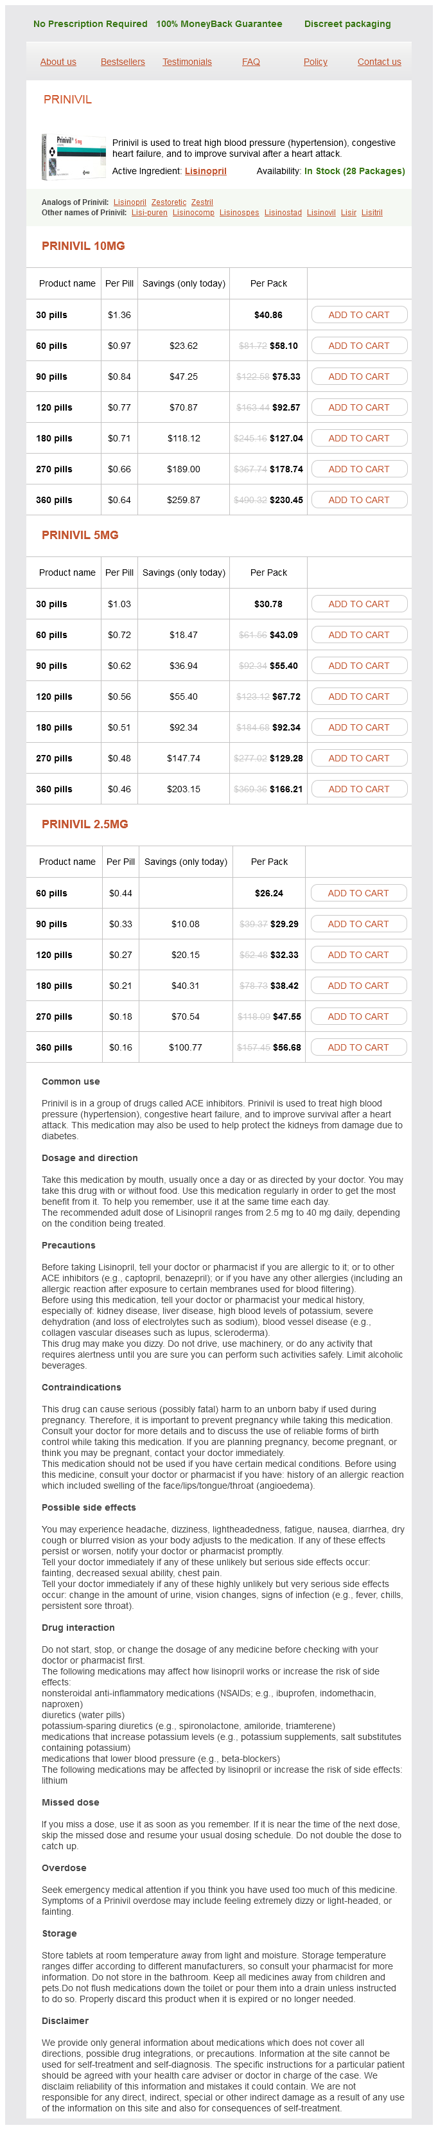
Task: Add 90 pills of Prinivil 5mg to cart
Action: [x=358, y=666]
